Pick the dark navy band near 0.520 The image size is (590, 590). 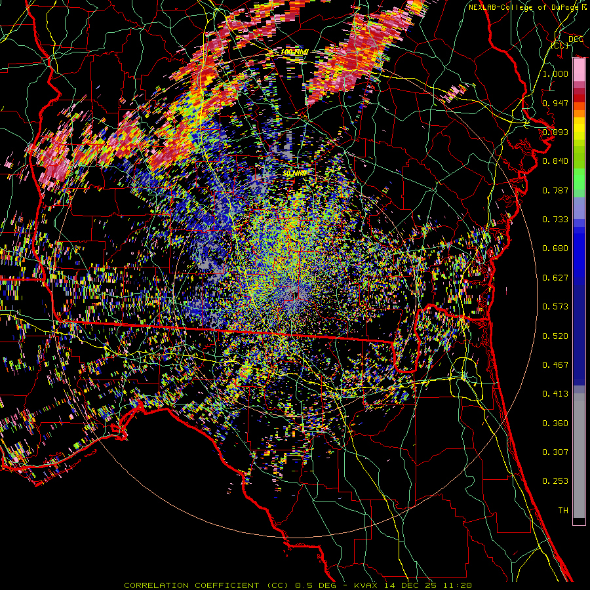(x=579, y=335)
